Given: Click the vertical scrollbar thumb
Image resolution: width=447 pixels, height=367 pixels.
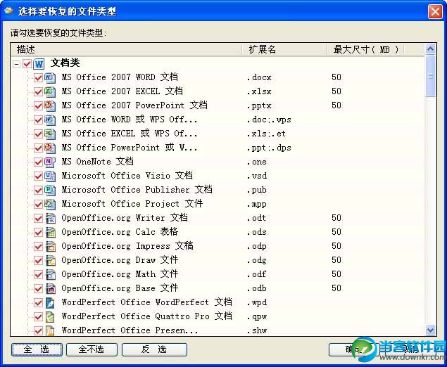Looking at the screenshot, I should [x=430, y=77].
